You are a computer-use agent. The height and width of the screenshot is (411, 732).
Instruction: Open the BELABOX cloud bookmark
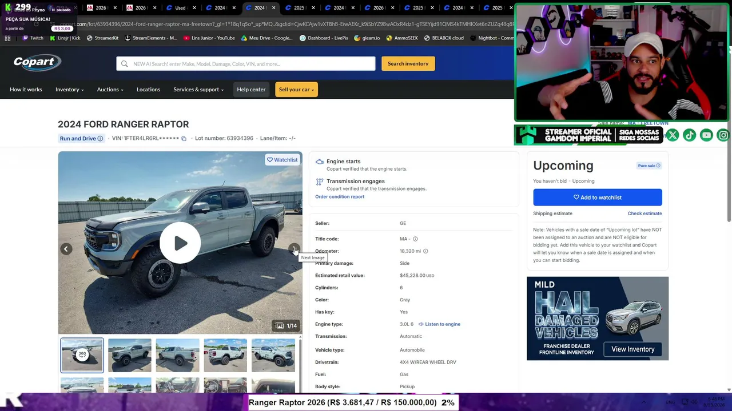[444, 38]
